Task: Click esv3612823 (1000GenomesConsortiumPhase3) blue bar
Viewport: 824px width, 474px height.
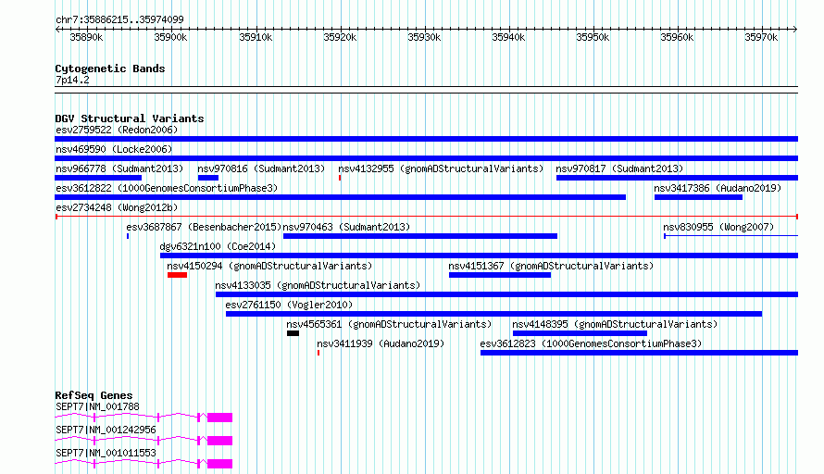Action: click(639, 353)
